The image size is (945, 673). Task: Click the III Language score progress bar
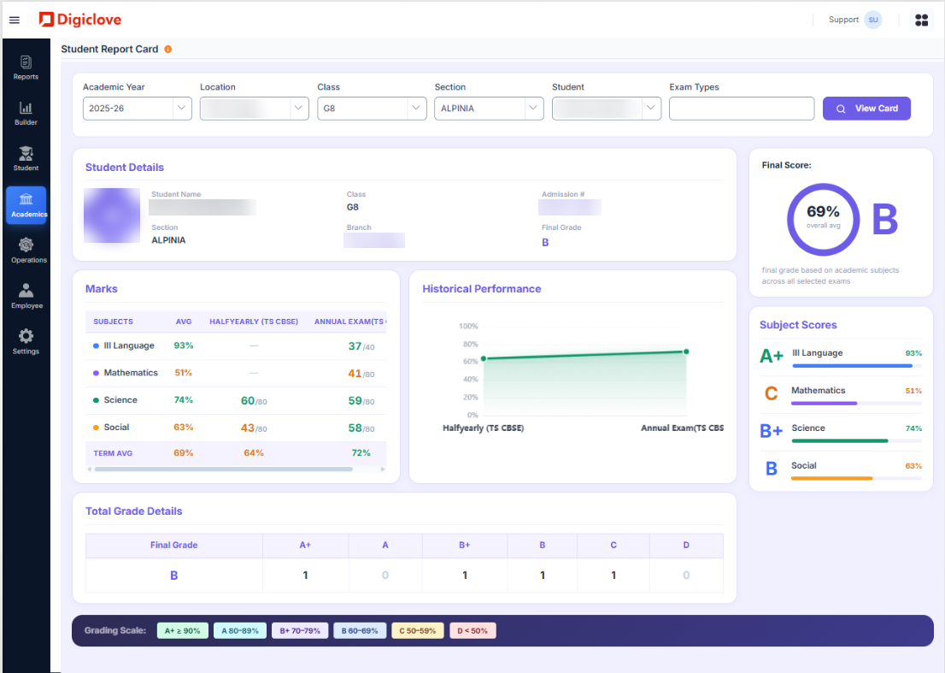coord(857,366)
